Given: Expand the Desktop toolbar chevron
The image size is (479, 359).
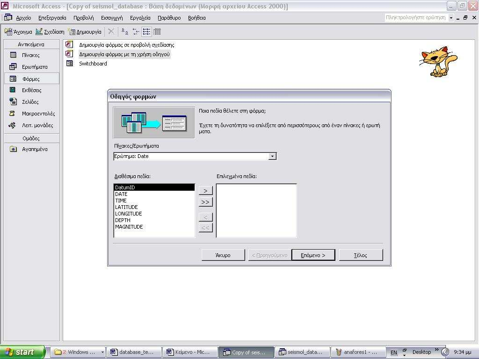Looking at the screenshot, I should click(436, 350).
